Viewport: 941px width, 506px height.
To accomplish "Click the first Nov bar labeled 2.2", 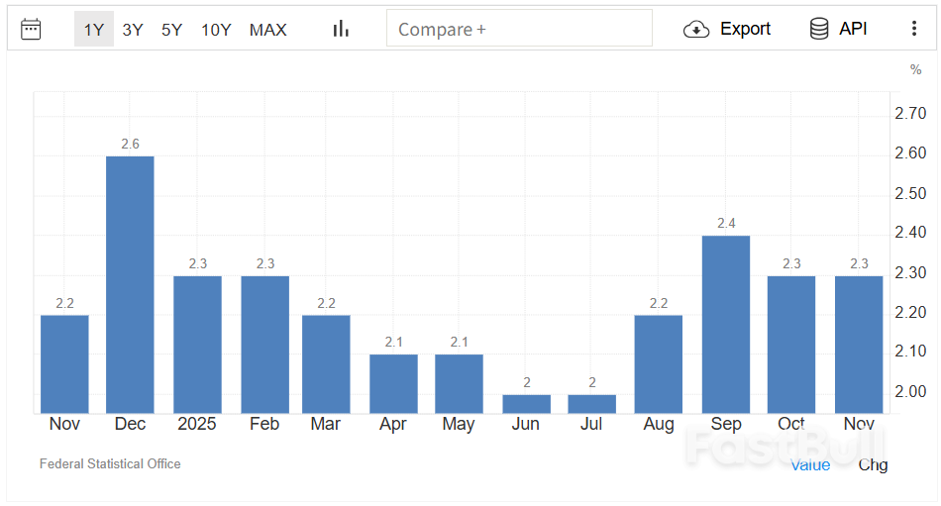I will [x=64, y=364].
